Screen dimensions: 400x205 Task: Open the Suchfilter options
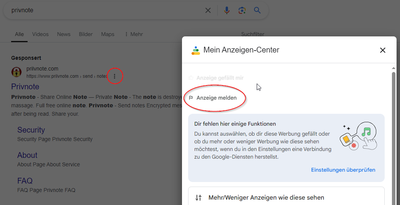coord(252,34)
